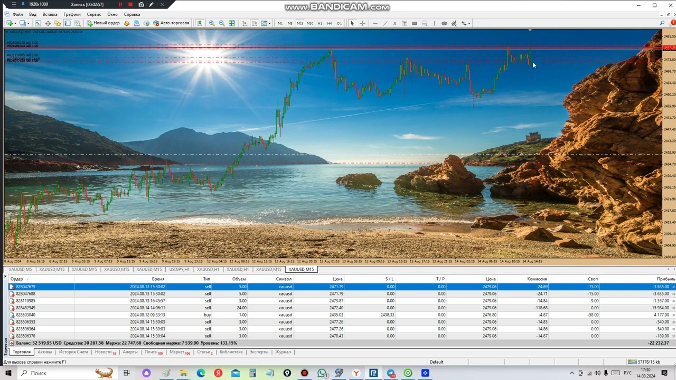Viewport: 676px width, 380px height.
Task: Click the search magnifier icon
Action: [x=662, y=23]
